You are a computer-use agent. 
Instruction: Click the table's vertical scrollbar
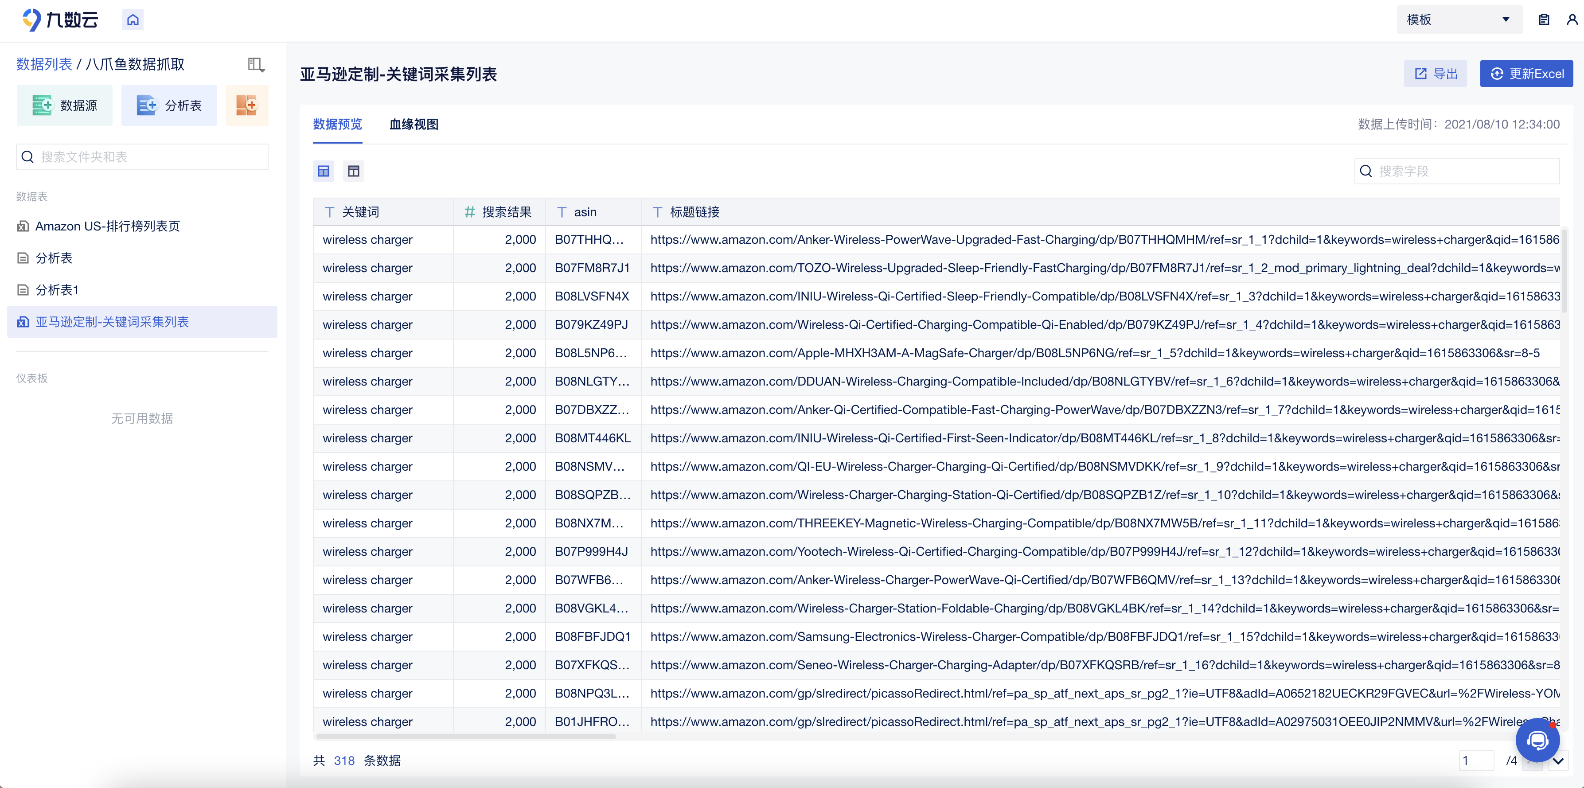pos(1564,270)
